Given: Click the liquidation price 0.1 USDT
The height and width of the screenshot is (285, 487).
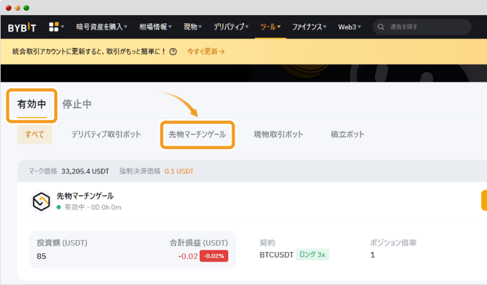Looking at the screenshot, I should (179, 171).
